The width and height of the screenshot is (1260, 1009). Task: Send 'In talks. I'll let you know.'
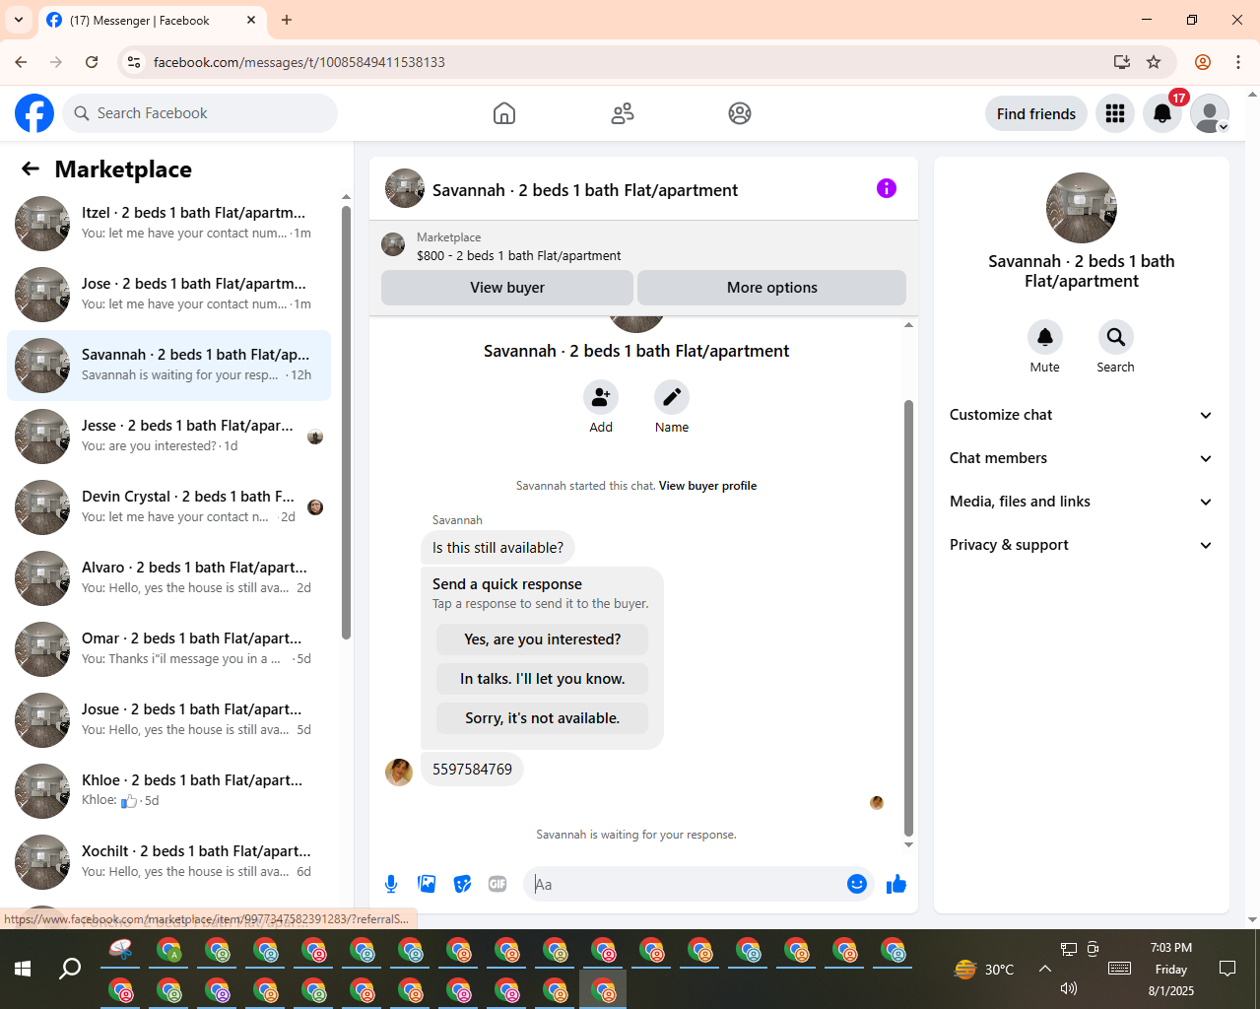(542, 679)
